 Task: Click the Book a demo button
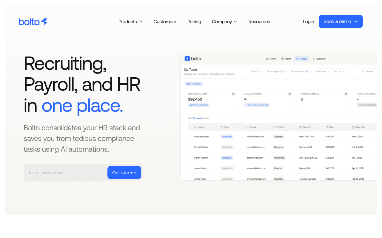341,21
